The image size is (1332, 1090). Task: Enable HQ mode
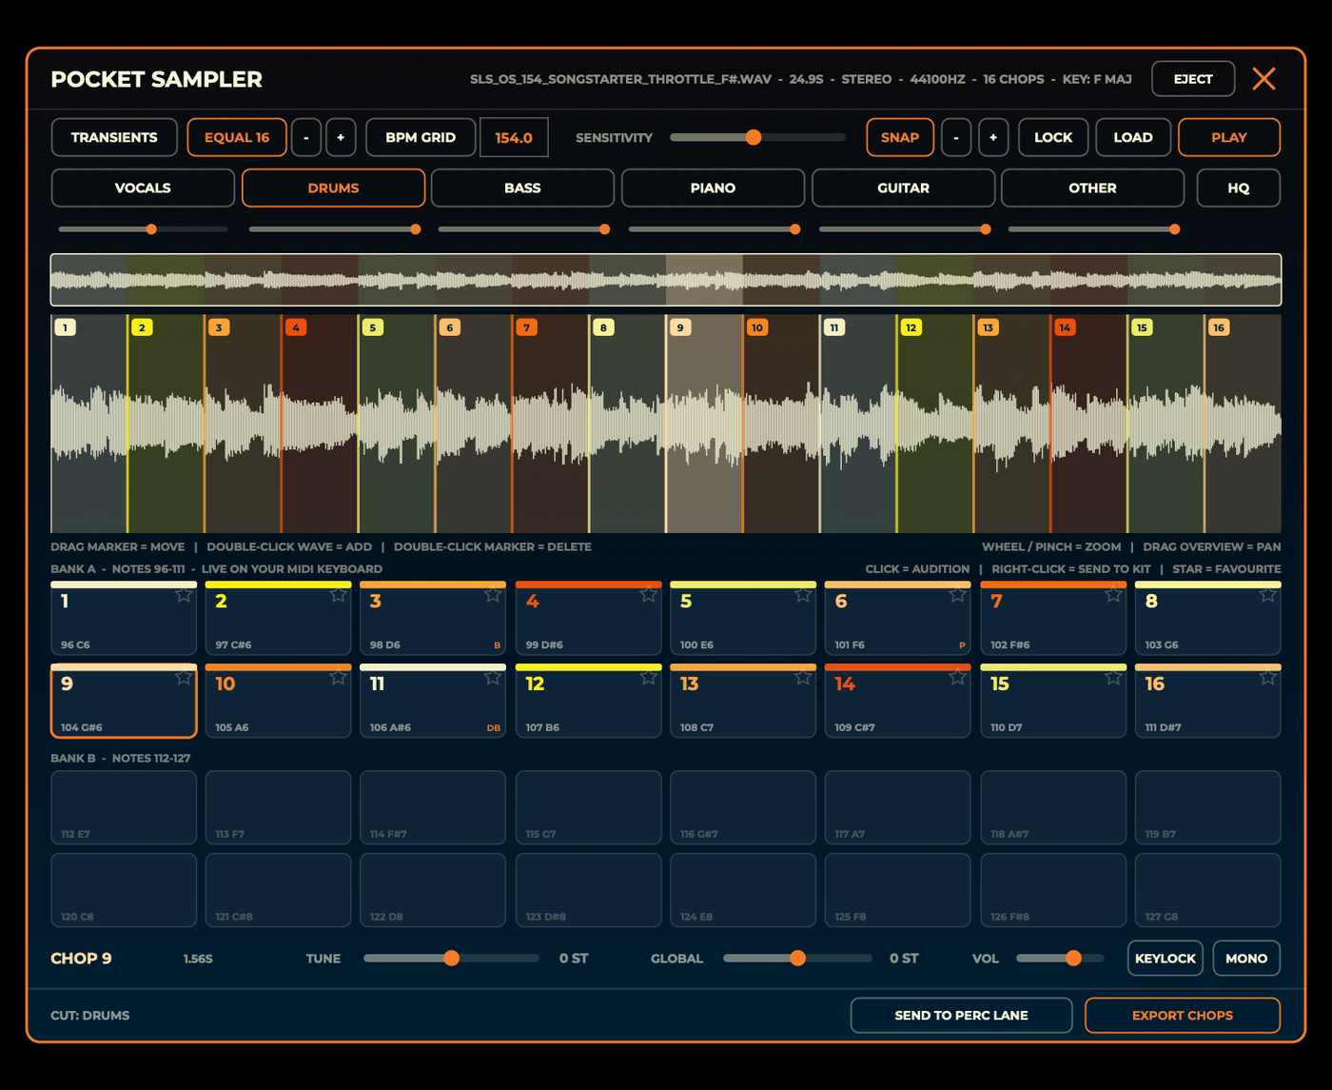1238,188
